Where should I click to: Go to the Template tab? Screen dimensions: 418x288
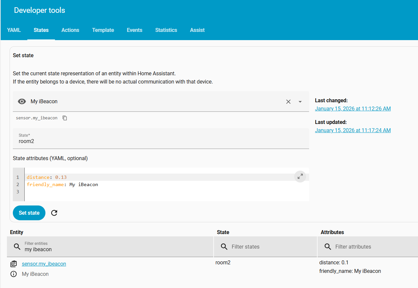(103, 30)
